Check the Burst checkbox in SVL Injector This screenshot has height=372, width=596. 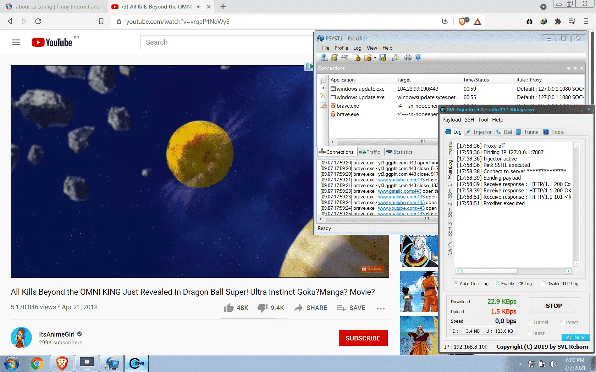(x=529, y=333)
